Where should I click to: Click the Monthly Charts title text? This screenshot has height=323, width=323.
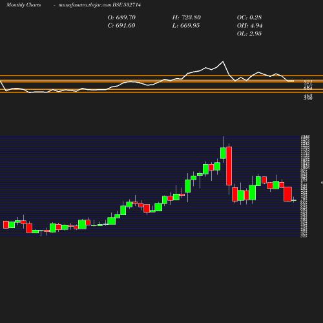(24, 5)
